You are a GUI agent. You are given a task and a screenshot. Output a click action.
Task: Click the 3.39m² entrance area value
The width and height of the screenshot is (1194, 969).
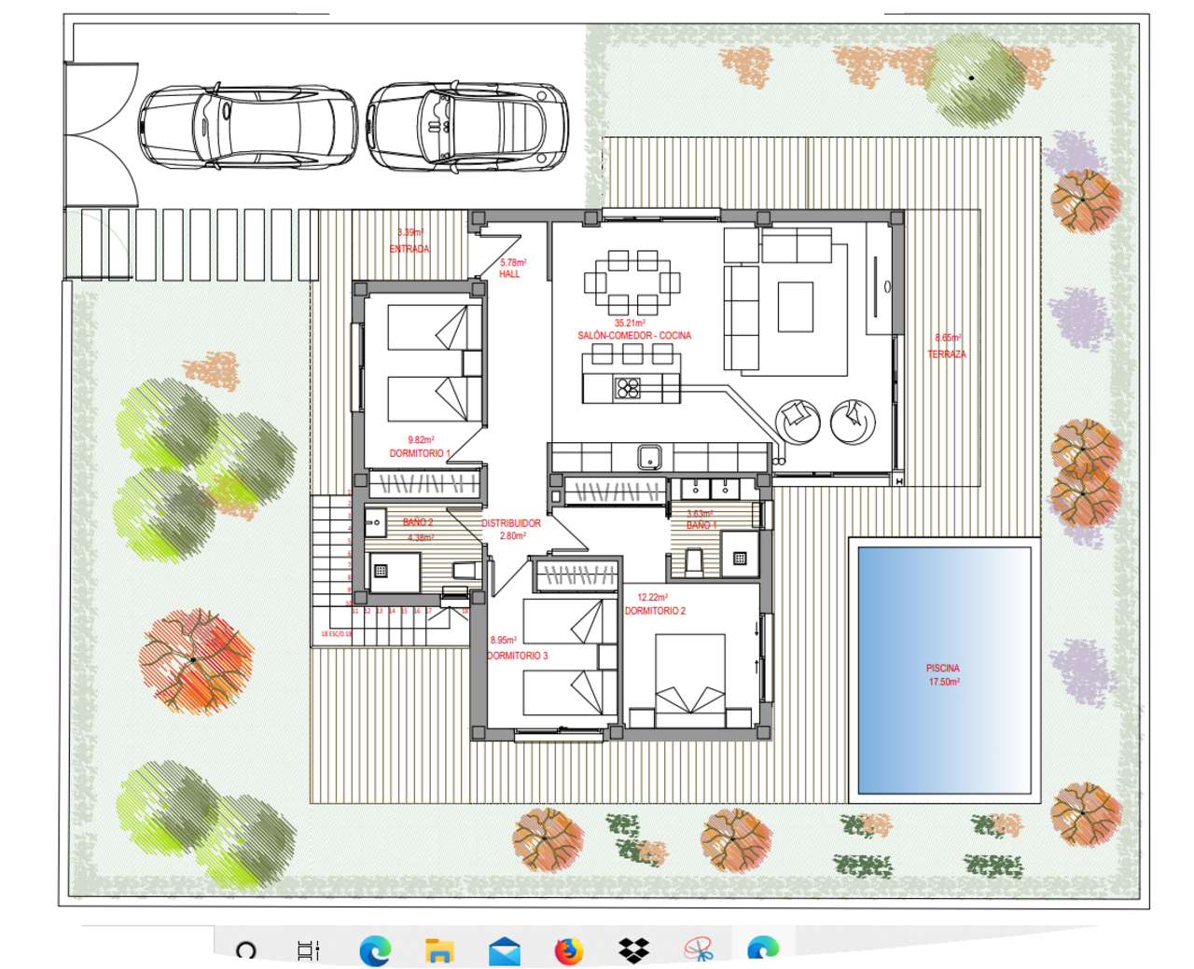pos(410,233)
